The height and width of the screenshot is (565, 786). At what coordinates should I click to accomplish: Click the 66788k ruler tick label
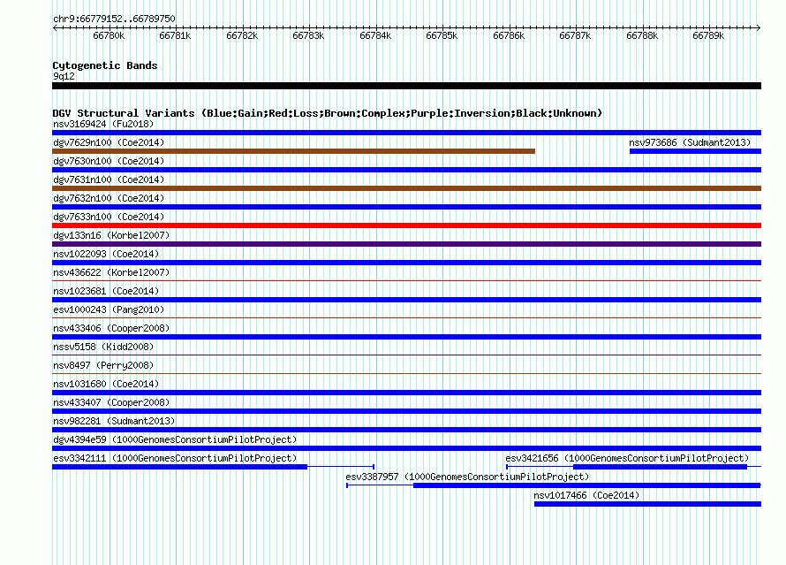tap(642, 35)
